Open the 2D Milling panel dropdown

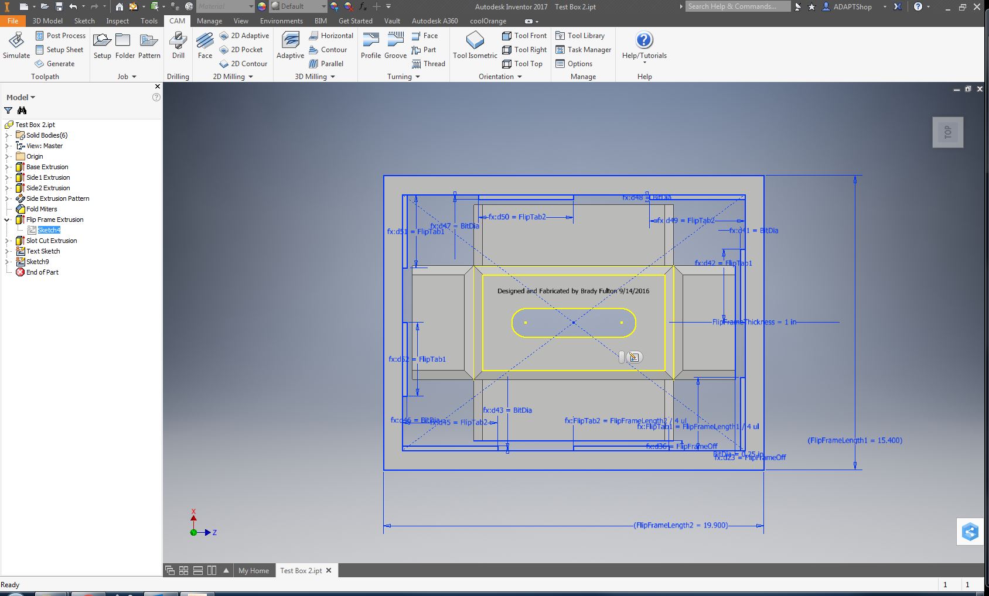tap(251, 77)
